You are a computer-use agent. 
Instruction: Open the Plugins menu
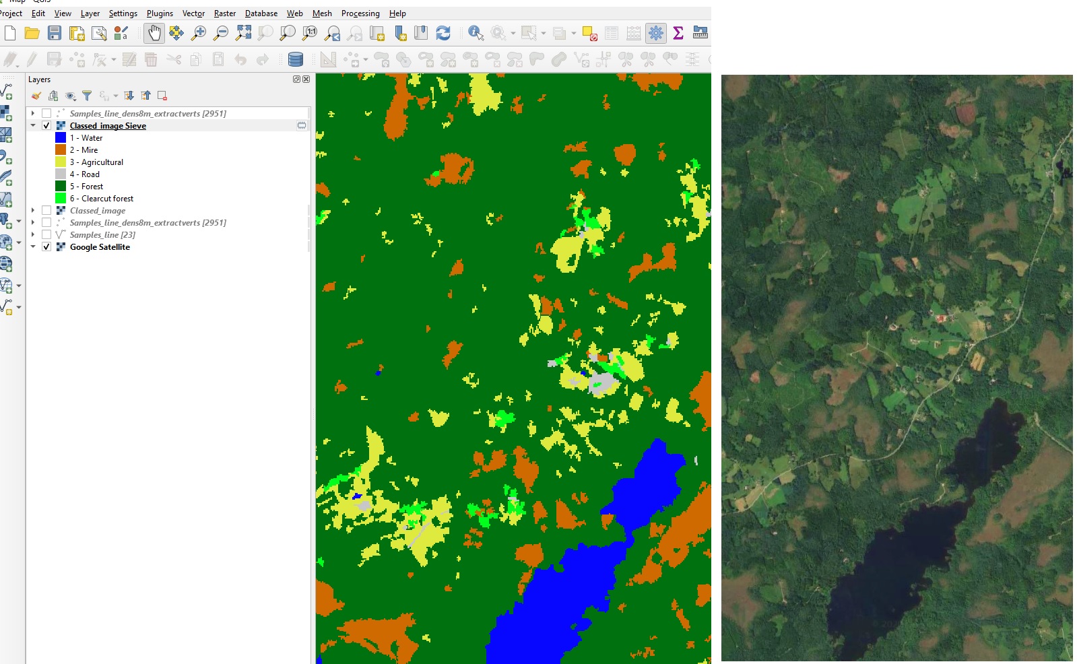160,13
